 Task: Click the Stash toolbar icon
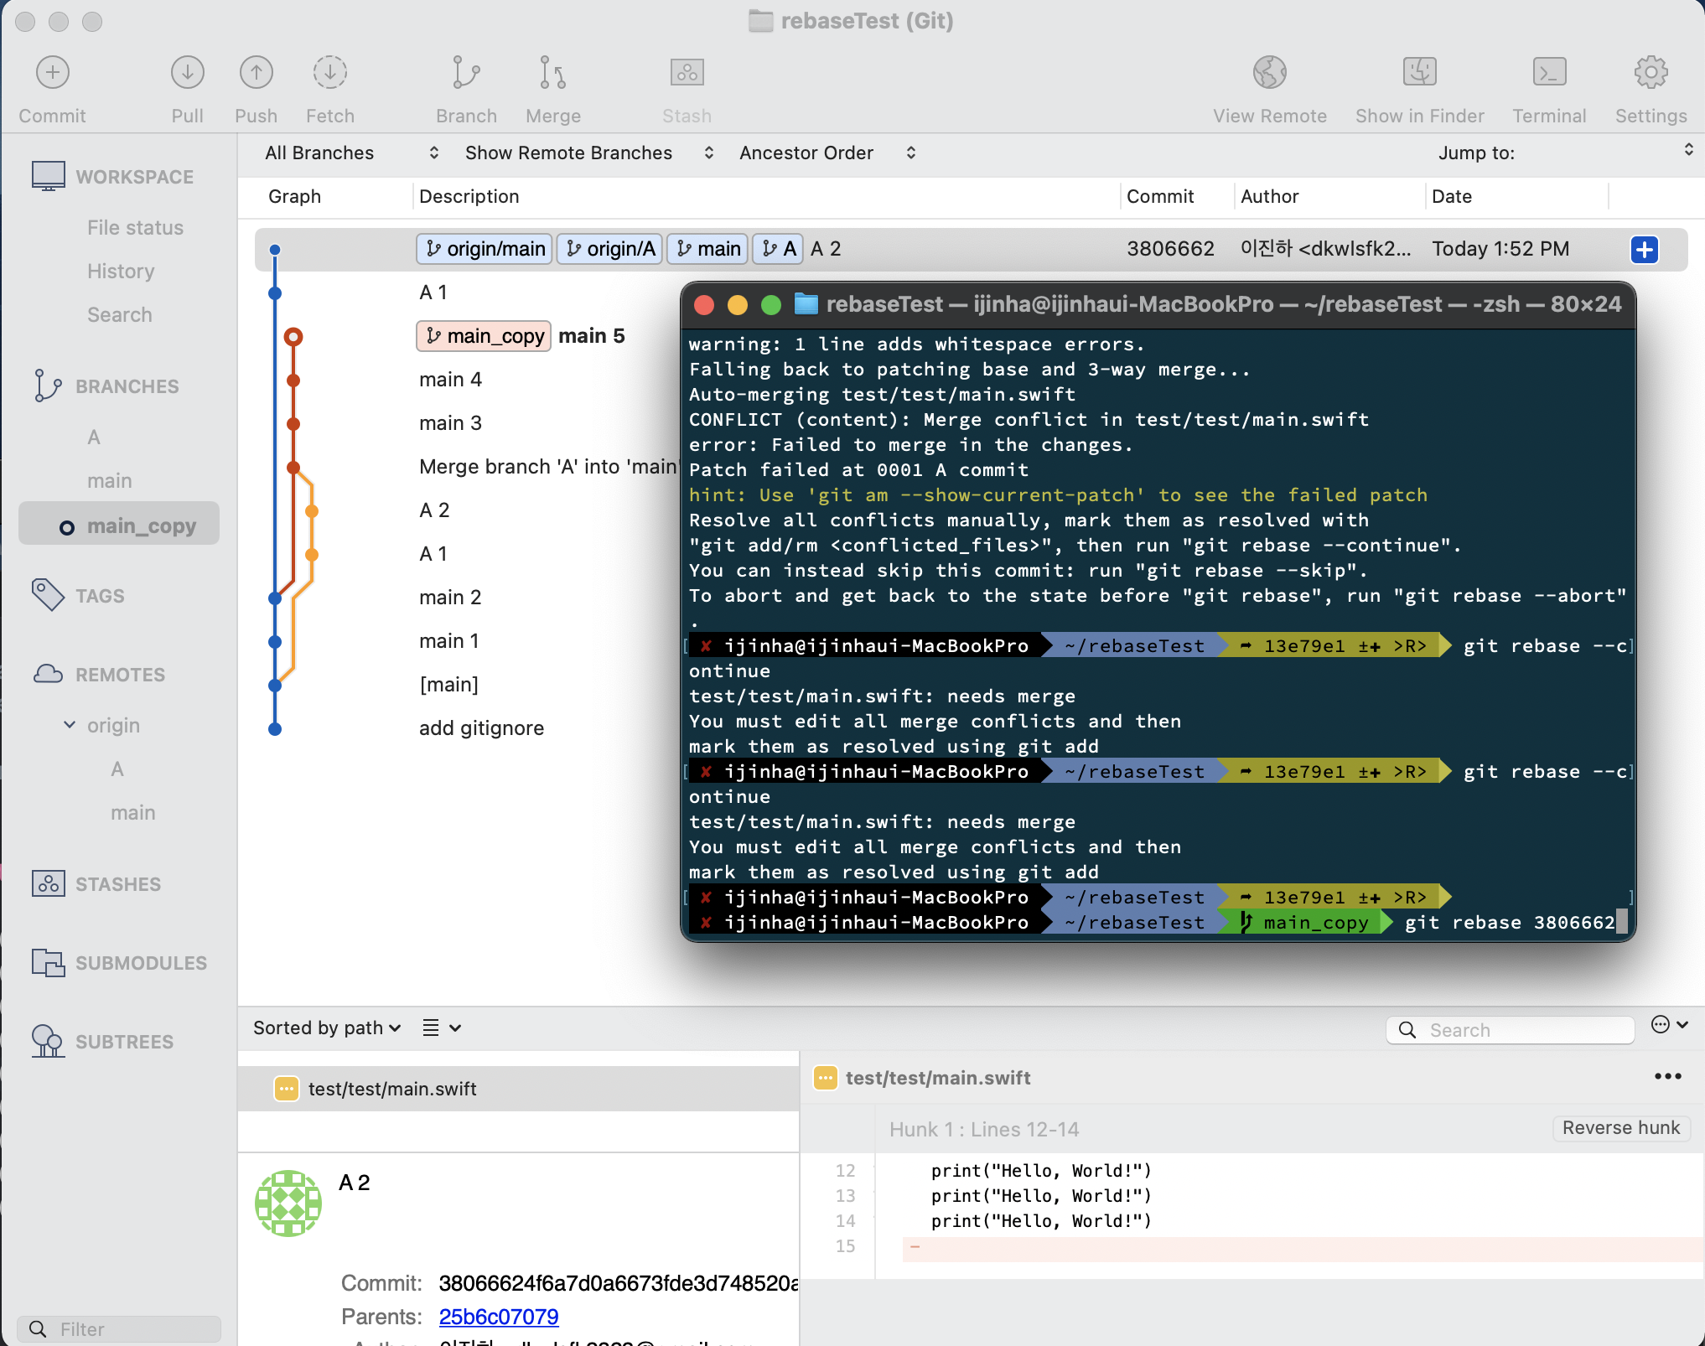pyautogui.click(x=687, y=73)
